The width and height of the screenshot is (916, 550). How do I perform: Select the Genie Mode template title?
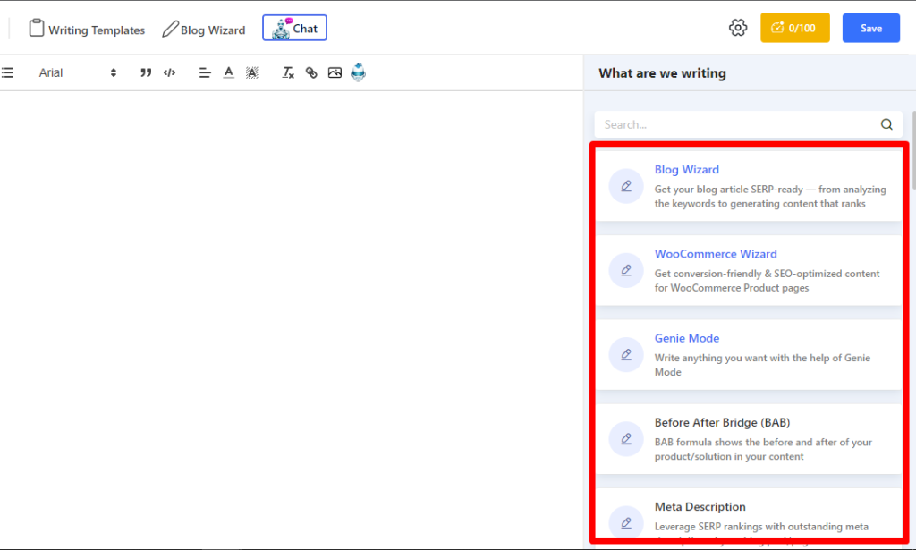(686, 338)
